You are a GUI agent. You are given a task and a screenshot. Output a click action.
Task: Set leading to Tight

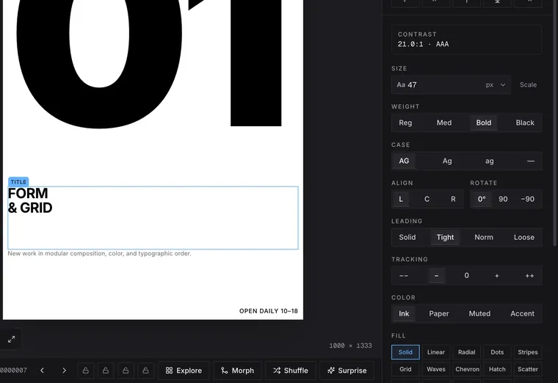click(445, 237)
